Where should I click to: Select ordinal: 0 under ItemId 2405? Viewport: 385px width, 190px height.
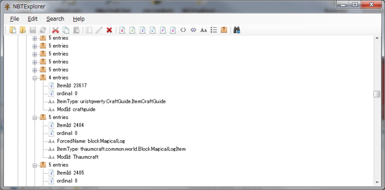pyautogui.click(x=67, y=181)
